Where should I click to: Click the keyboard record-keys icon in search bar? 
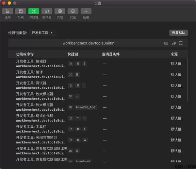click(166, 43)
